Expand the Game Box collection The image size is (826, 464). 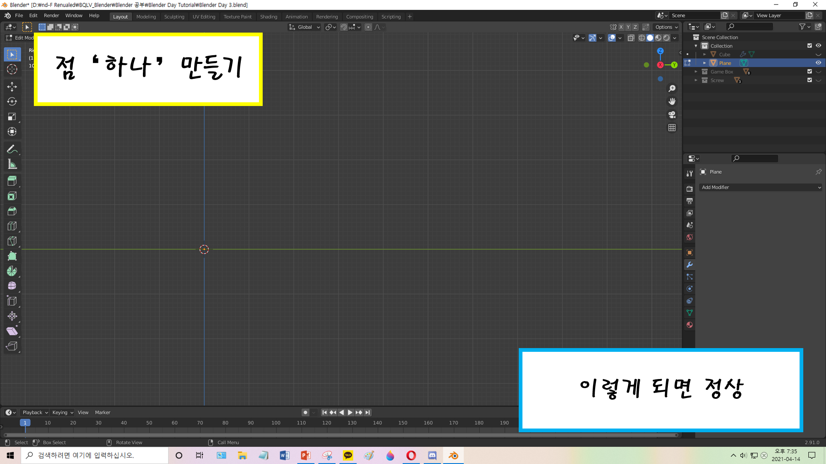pyautogui.click(x=696, y=72)
